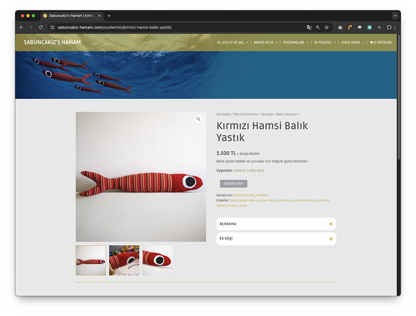The height and width of the screenshot is (316, 416).
Task: Click the orange extension icon in the toolbar
Action: 350,27
